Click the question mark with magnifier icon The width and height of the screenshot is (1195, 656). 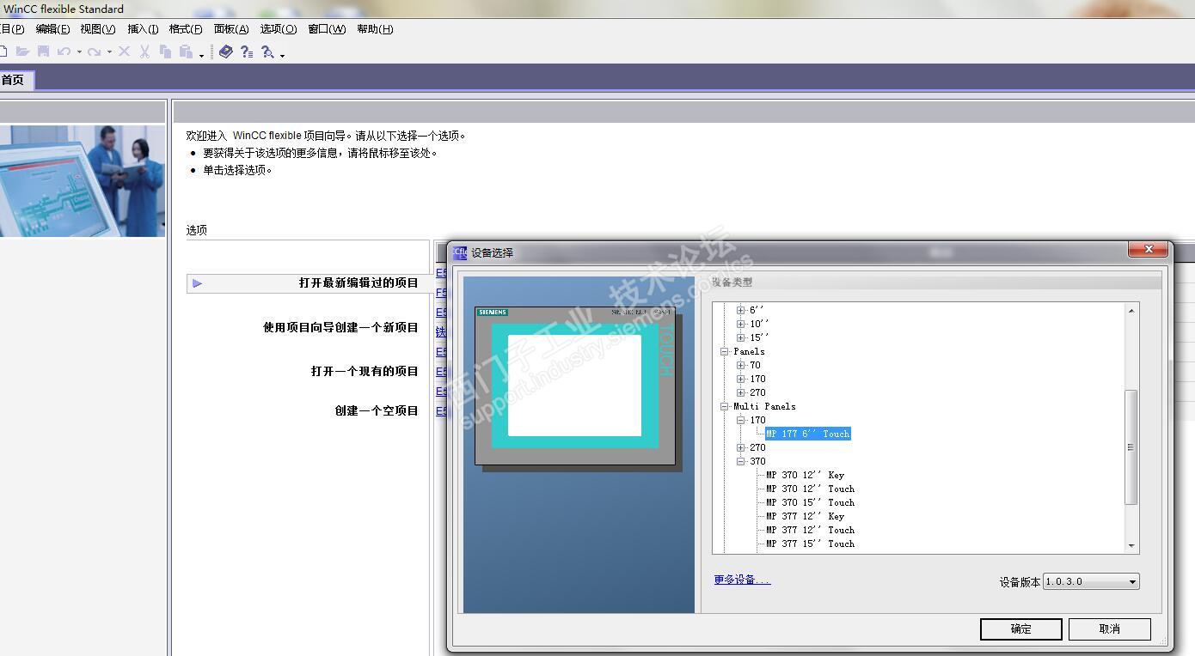(267, 52)
